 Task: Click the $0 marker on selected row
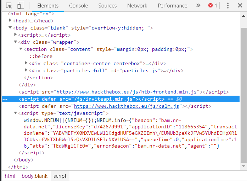[179, 99]
